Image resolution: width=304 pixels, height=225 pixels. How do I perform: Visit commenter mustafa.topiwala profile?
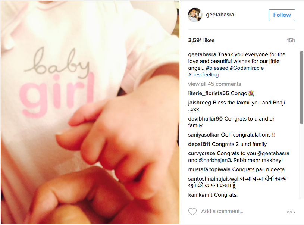click(209, 169)
